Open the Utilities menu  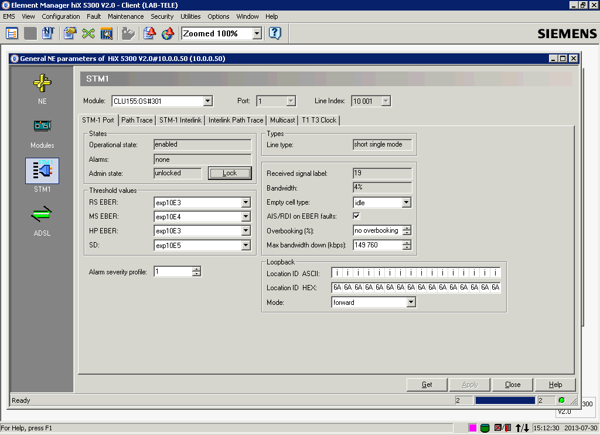[x=190, y=16]
